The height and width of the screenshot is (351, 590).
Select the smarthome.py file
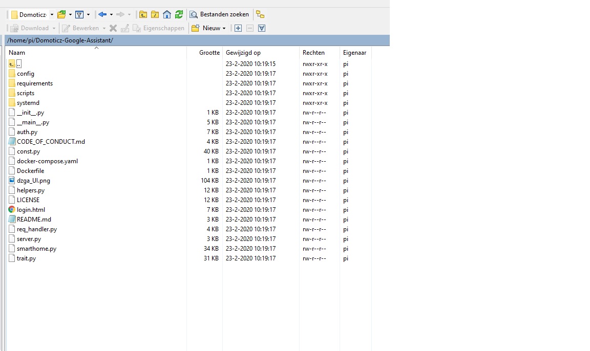pos(36,249)
